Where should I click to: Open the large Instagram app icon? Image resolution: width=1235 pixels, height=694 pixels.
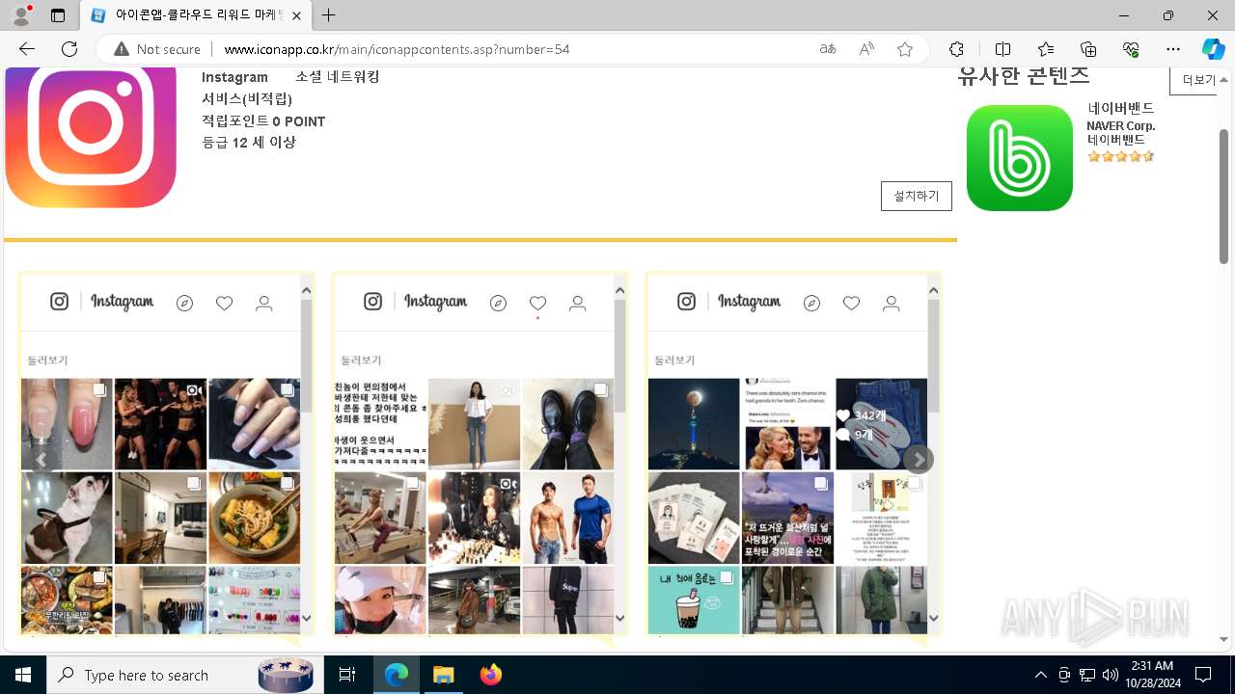coord(91,137)
